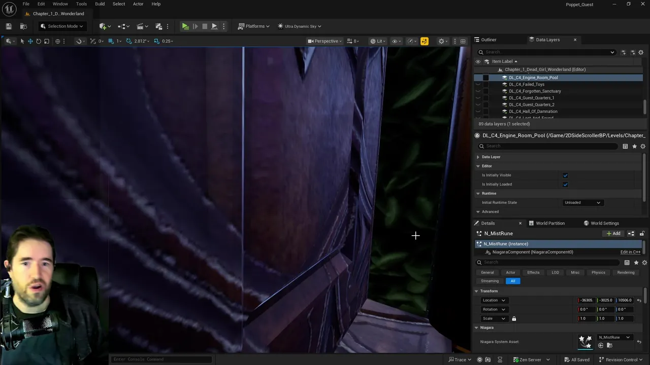The width and height of the screenshot is (650, 365).
Task: Activate the rotate gizmo tool
Action: click(39, 41)
